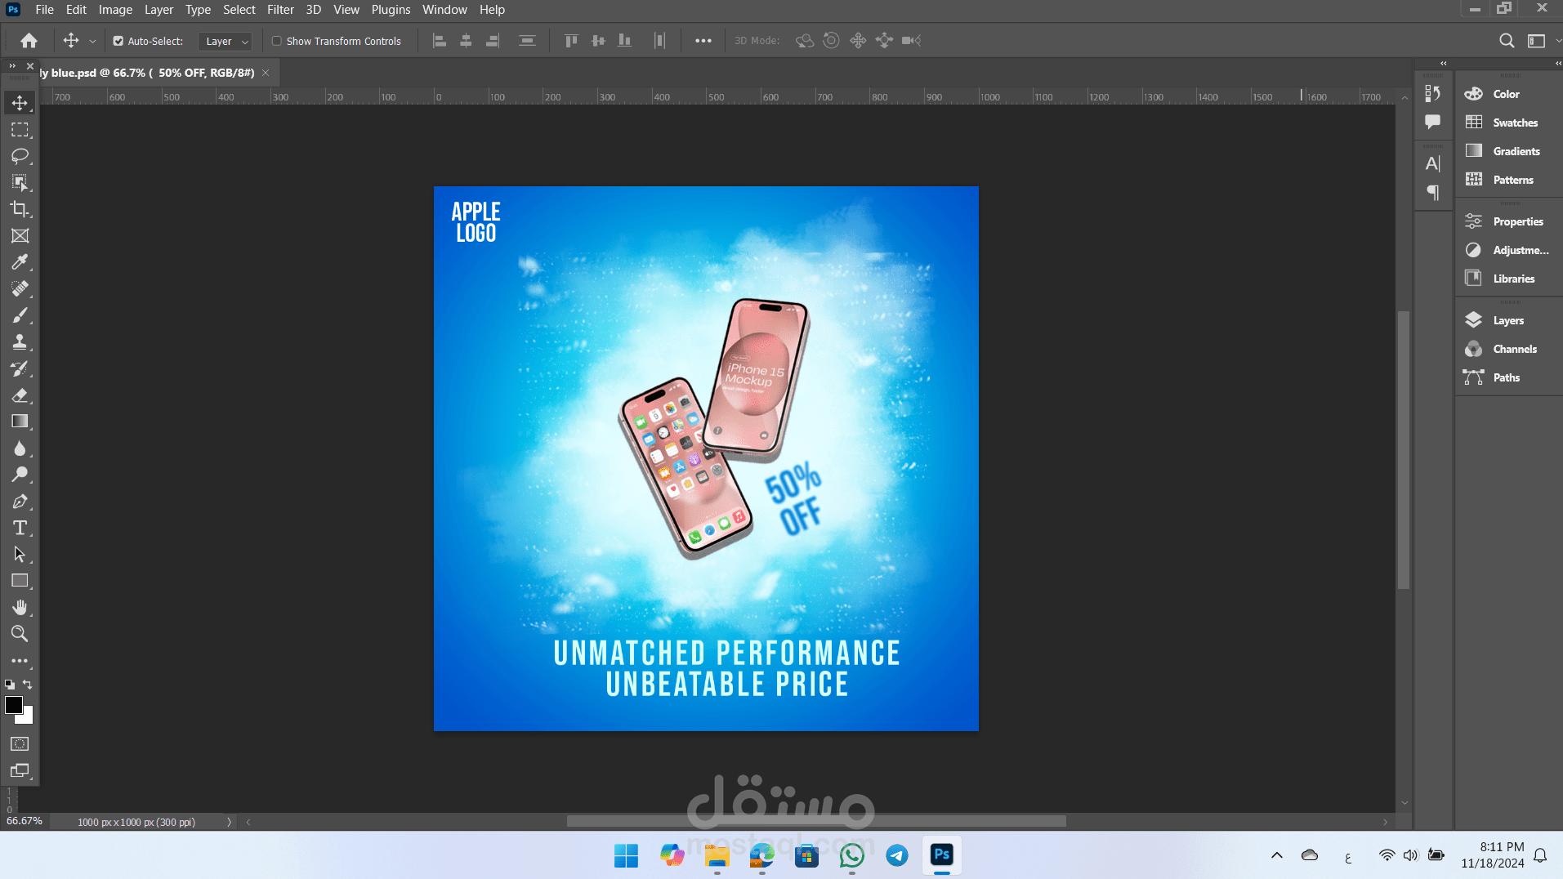Expand the left toolbar to two columns
Viewport: 1563px width, 879px height.
coord(12,65)
